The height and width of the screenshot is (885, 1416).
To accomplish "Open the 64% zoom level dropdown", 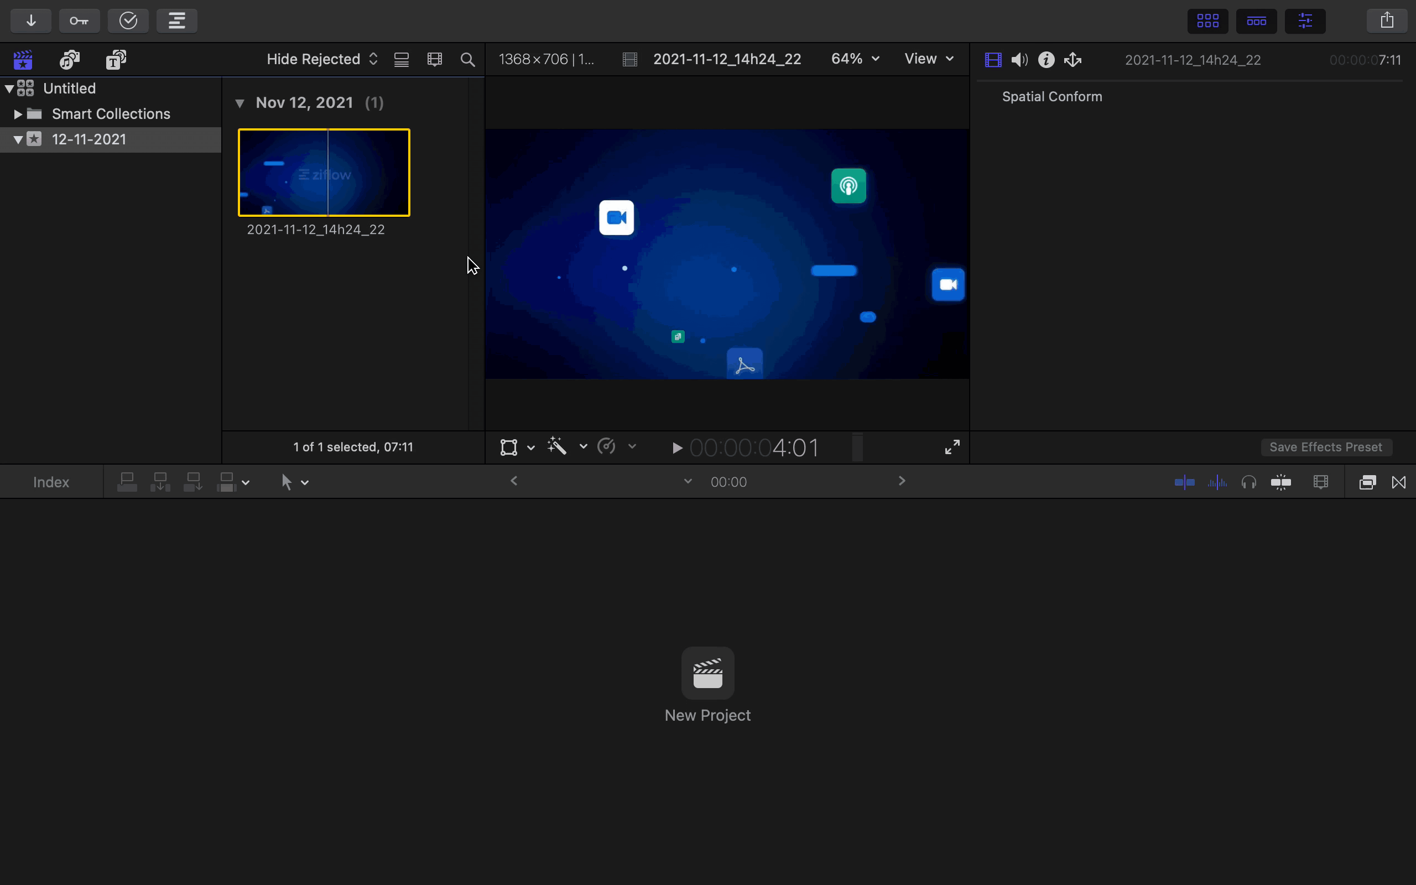I will coord(855,59).
